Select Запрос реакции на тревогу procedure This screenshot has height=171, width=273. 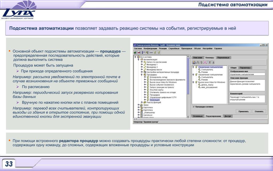tap(162, 87)
